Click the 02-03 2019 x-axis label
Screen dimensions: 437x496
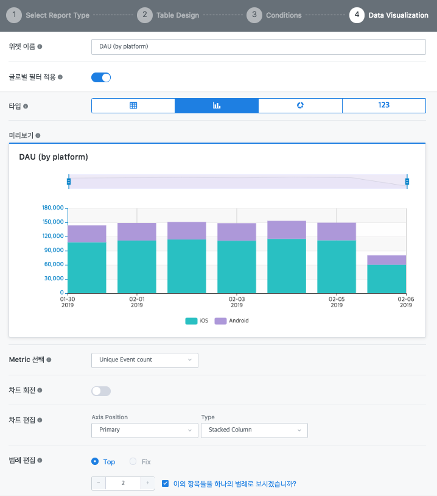click(237, 302)
